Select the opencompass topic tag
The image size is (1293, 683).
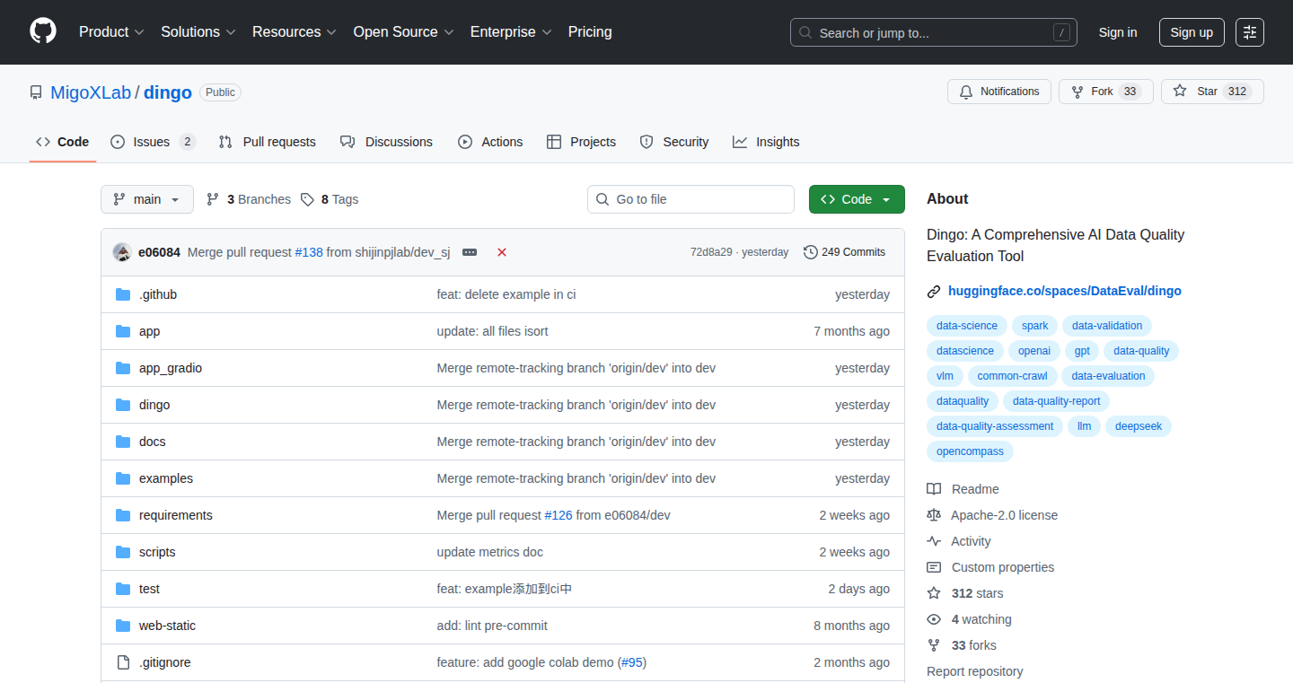click(x=970, y=451)
